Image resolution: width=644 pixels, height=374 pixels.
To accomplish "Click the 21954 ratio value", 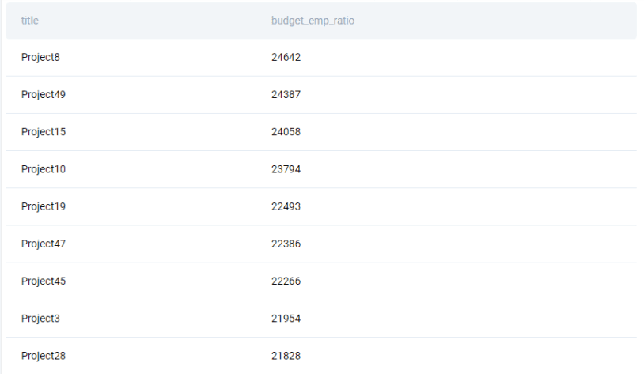I will (286, 318).
